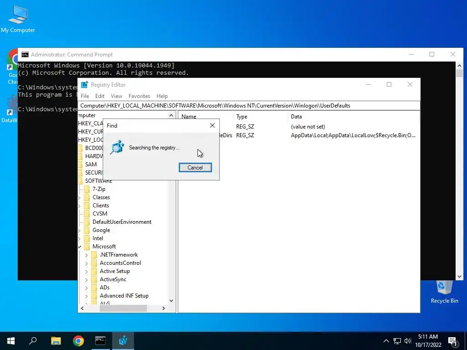Open the Windows Start menu
The width and height of the screenshot is (467, 350).
point(11,341)
